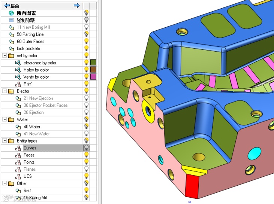Viewport: 274px width, 204px height.
Task: Toggle visibility bulb for 所有图素
Action: pyautogui.click(x=86, y=13)
